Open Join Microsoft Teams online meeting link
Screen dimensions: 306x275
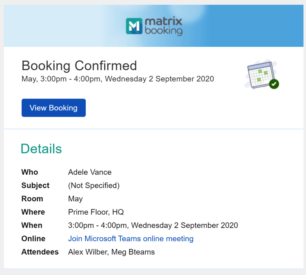[131, 239]
